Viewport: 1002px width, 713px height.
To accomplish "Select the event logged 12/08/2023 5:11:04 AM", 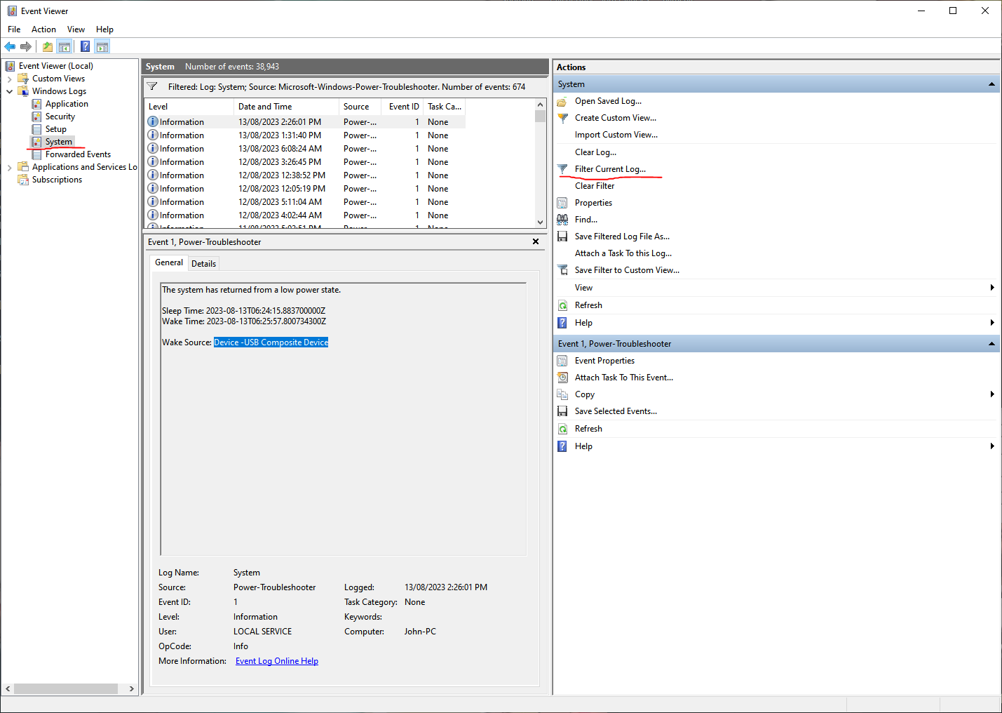I will pos(305,202).
